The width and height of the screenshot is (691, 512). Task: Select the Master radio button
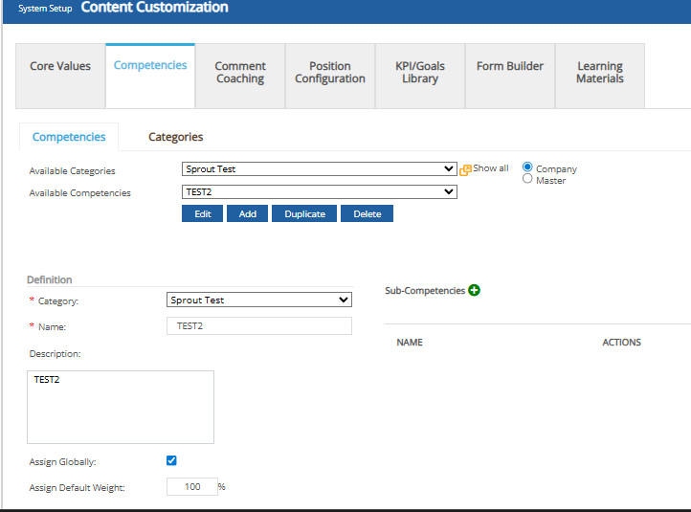(x=527, y=179)
